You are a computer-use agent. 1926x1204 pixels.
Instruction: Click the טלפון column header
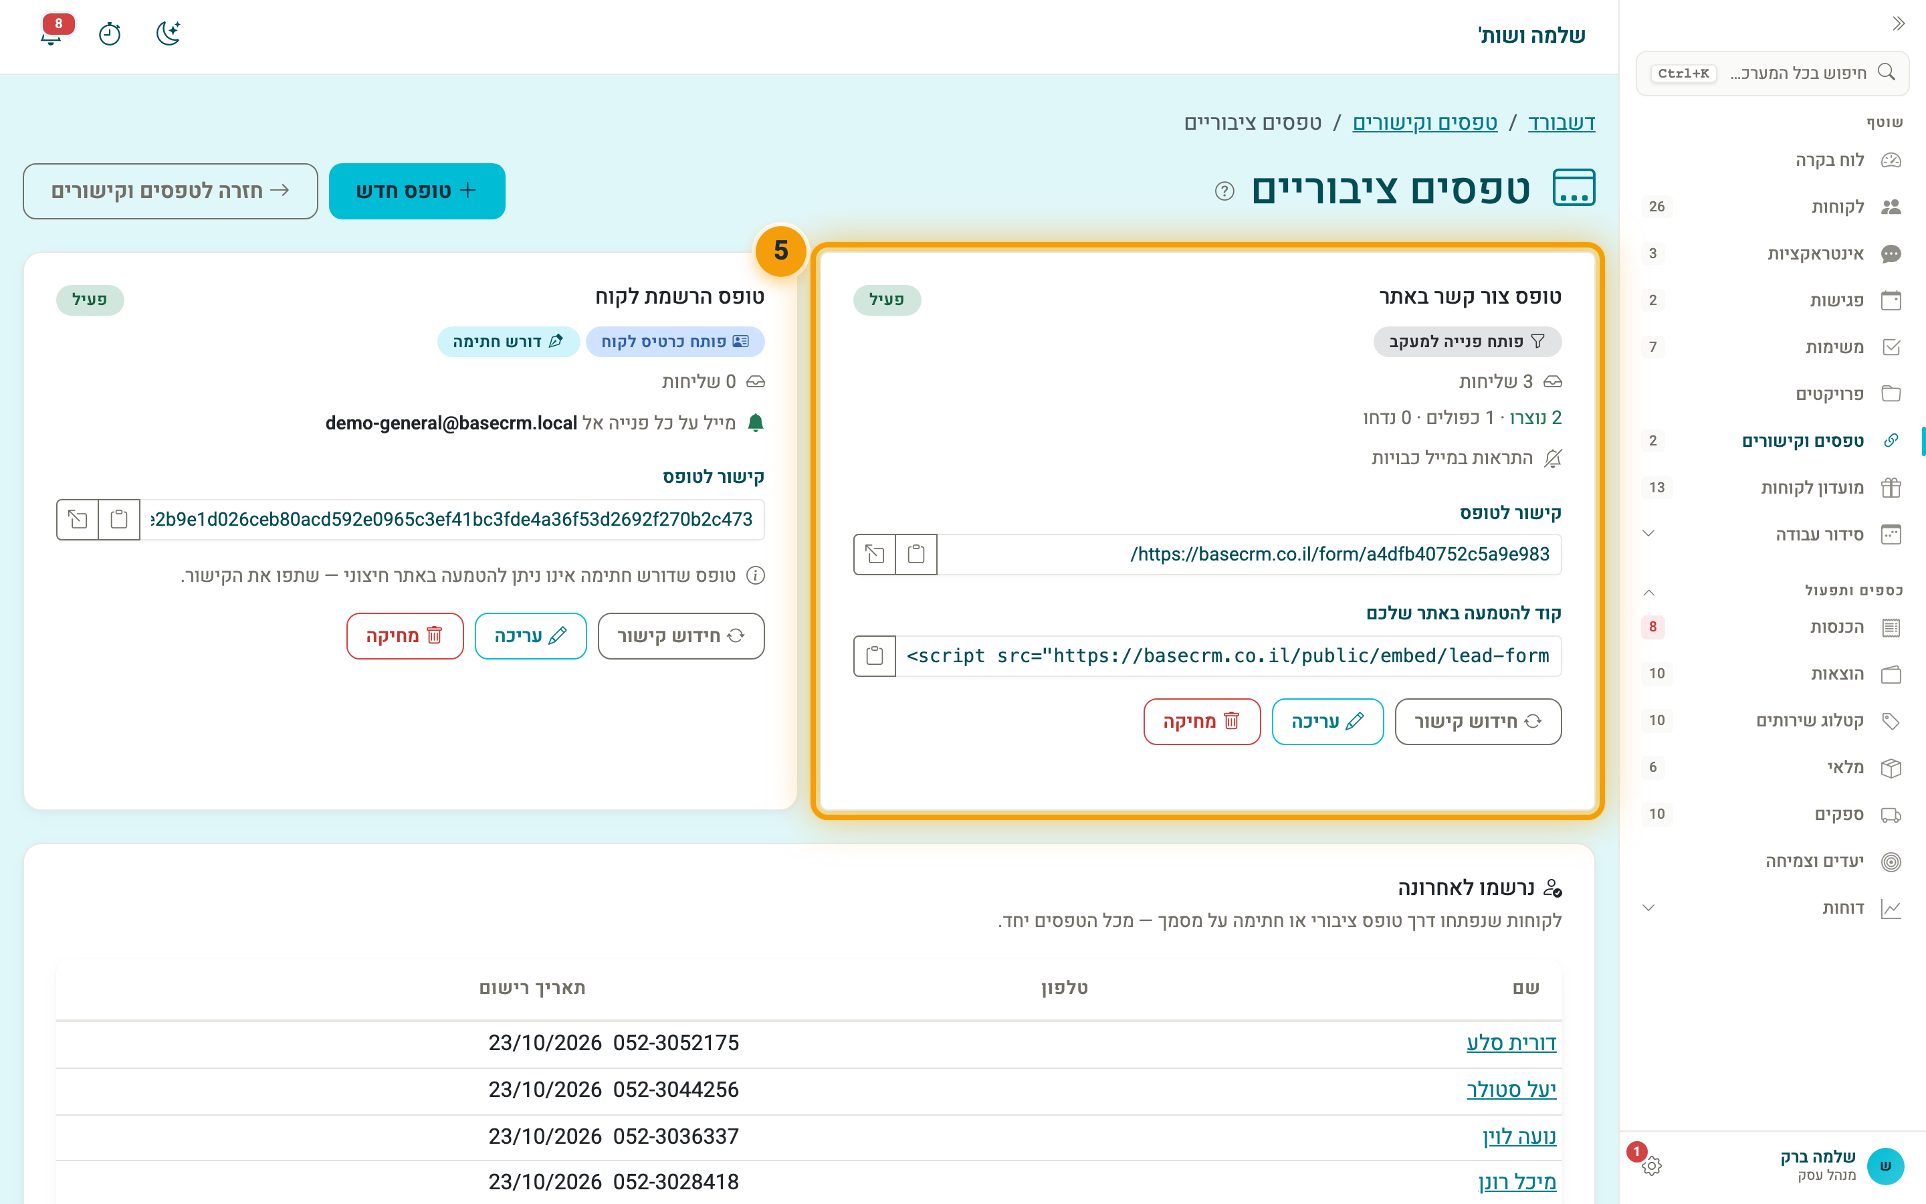(x=1065, y=988)
